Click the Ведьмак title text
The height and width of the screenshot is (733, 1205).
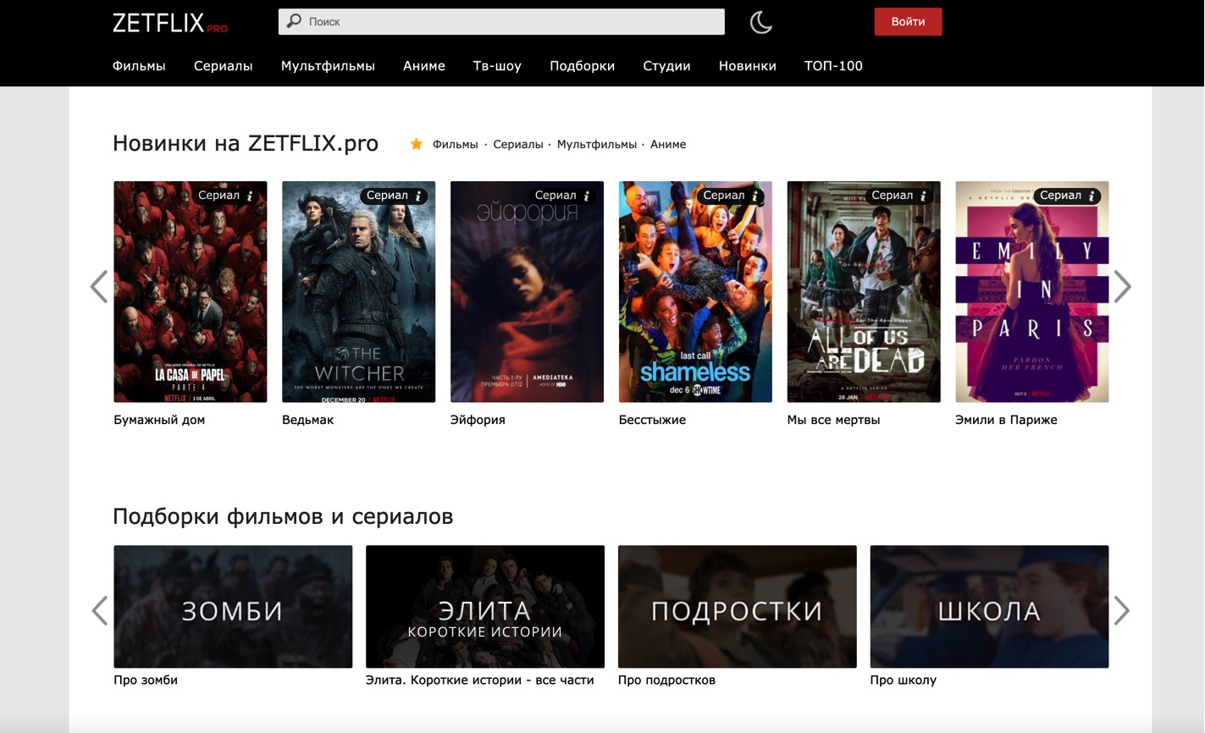308,420
